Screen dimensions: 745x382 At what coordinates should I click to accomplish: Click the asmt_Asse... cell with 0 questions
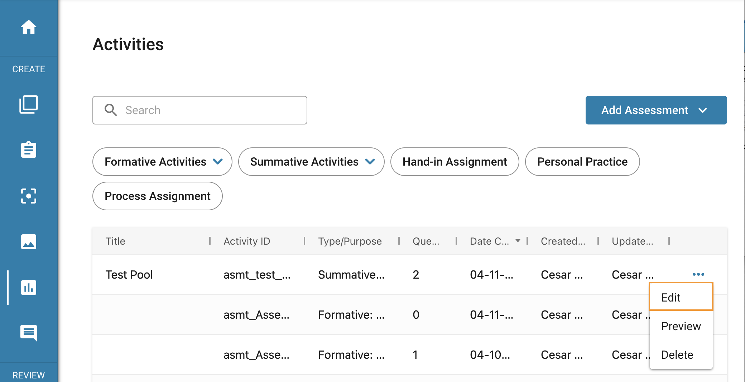click(x=256, y=314)
